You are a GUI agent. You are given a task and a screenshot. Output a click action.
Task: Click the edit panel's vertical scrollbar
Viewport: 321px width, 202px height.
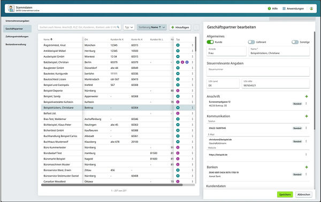pos(315,80)
